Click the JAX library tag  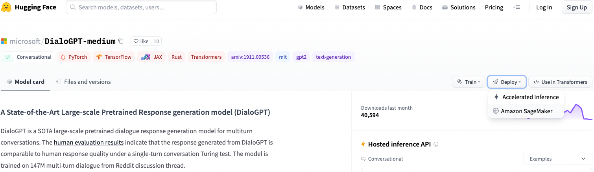(152, 57)
